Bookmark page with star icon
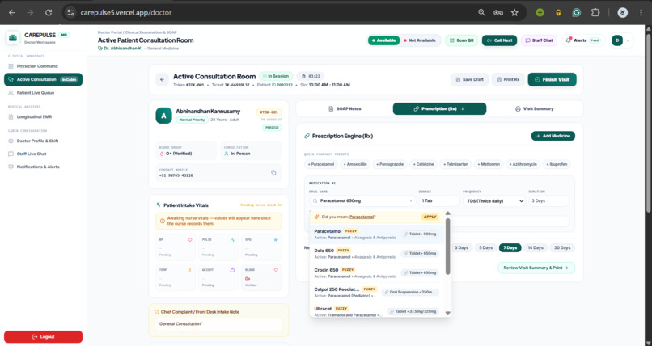Image resolution: width=652 pixels, height=346 pixels. (x=514, y=12)
